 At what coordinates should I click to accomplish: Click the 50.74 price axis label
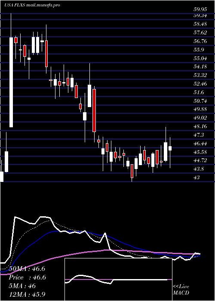(200, 101)
